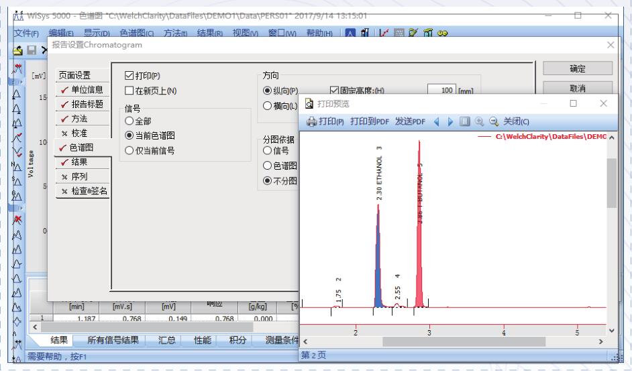The image size is (632, 371).
Task: Click the 第 2 页 status text
Action: [313, 356]
